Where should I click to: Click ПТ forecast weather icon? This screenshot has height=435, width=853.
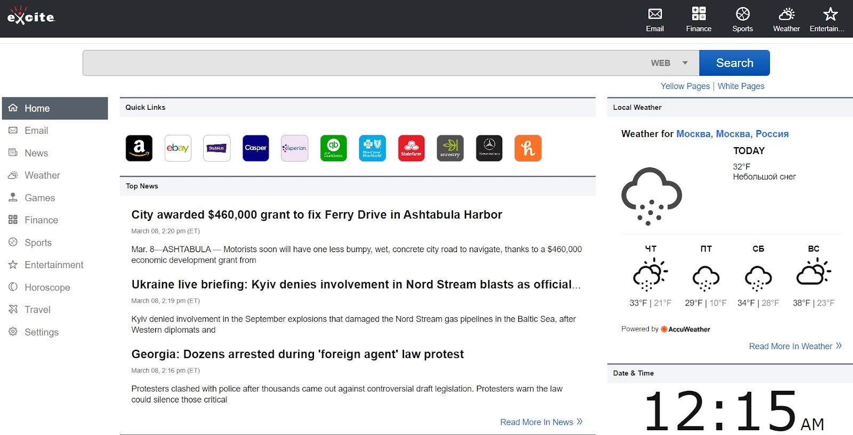click(706, 278)
